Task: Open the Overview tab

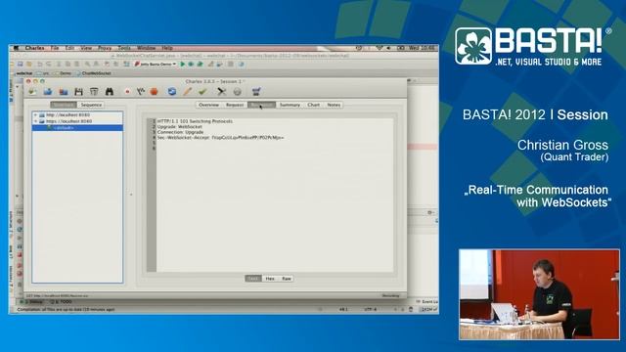Action: pyautogui.click(x=208, y=105)
